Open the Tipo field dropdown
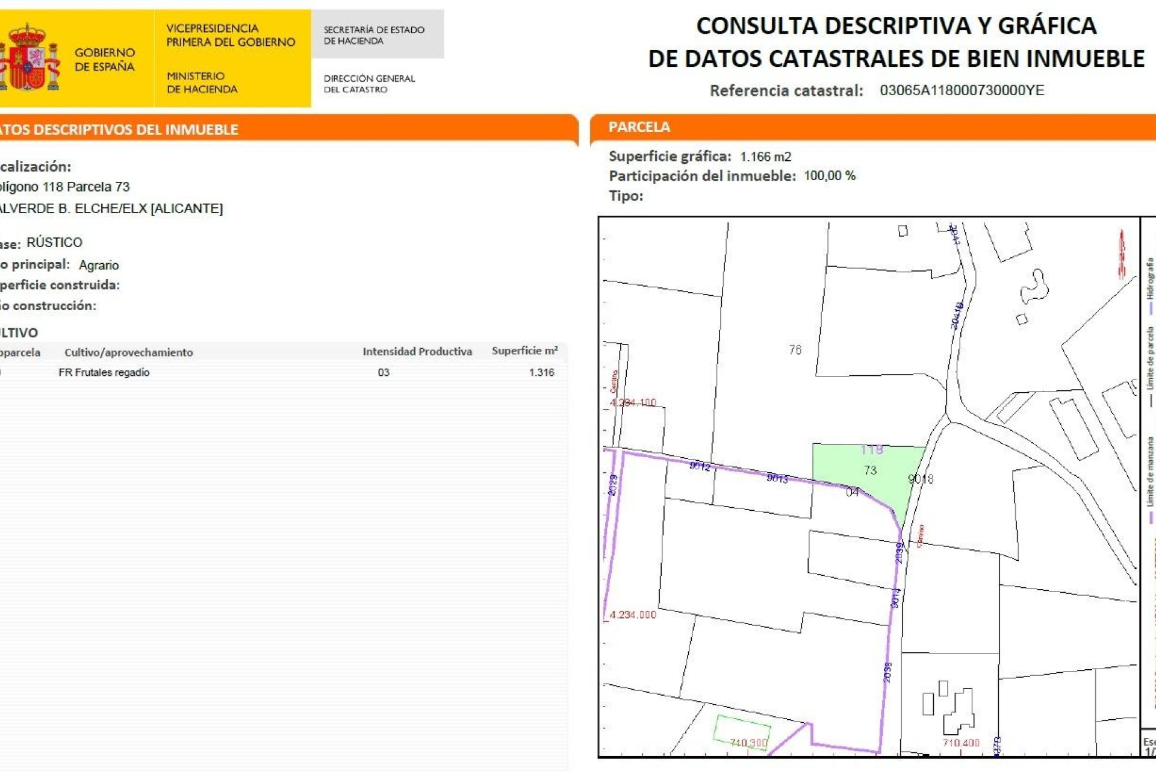1156x771 pixels. 624,193
